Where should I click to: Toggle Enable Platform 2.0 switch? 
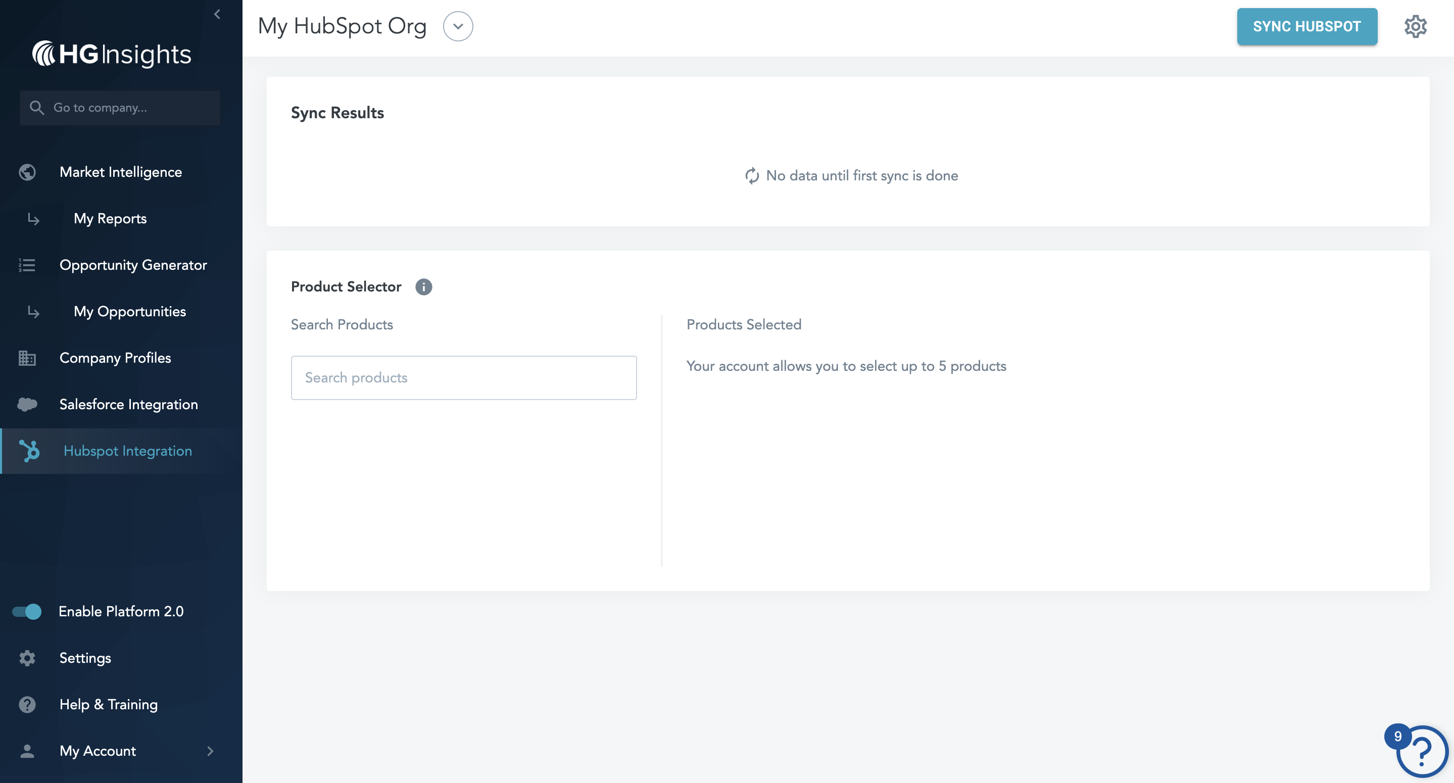point(27,611)
